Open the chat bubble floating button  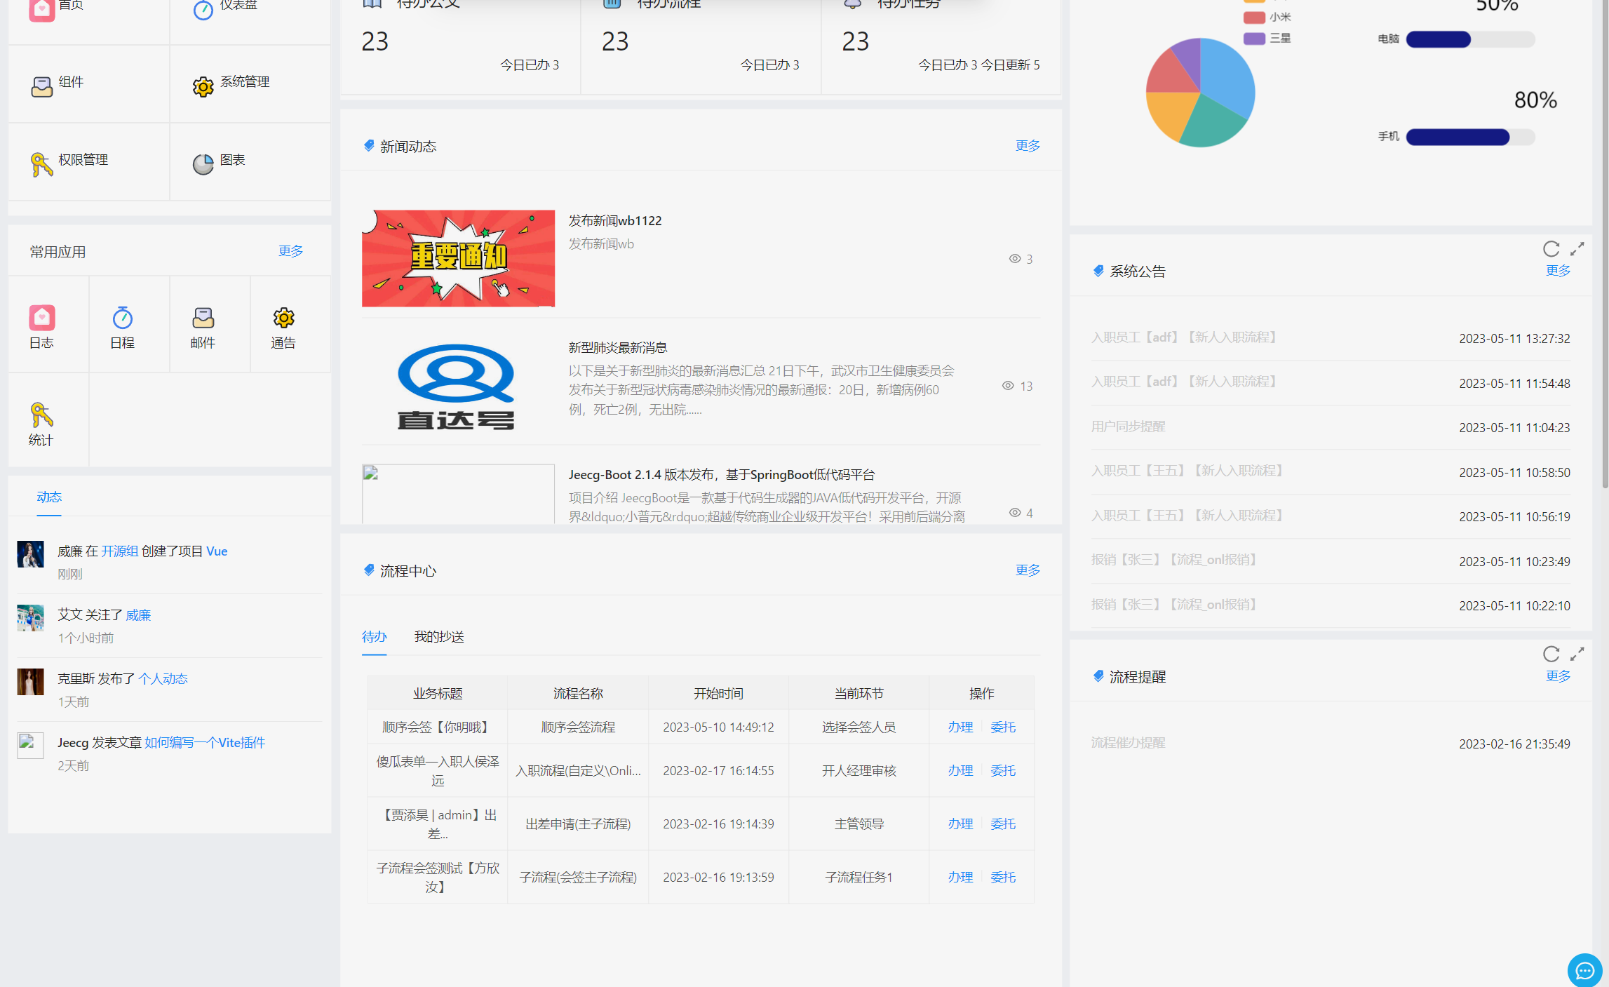[1584, 970]
